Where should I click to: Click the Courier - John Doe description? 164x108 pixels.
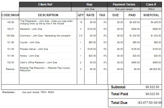point(30,42)
